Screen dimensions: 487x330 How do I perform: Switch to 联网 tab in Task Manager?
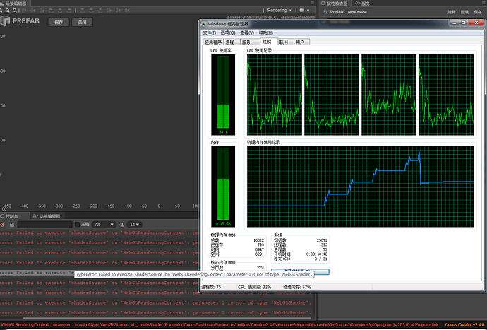284,42
